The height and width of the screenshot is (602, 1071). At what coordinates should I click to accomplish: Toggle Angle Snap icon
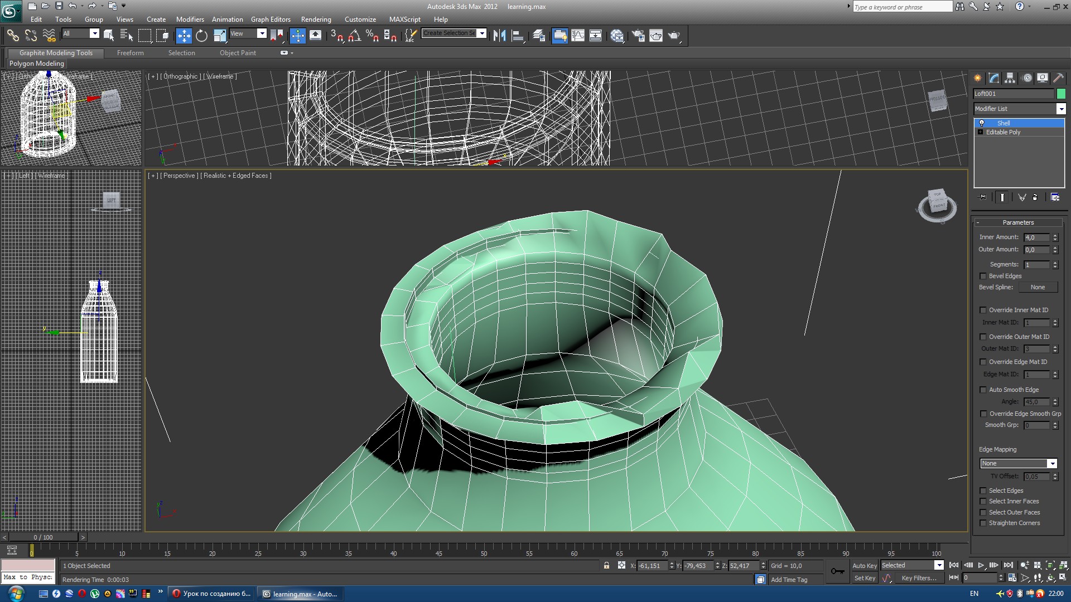[354, 36]
